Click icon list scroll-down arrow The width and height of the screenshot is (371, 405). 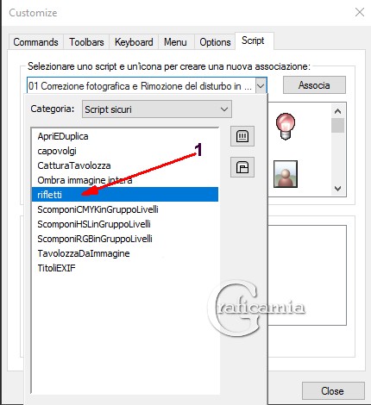coord(337,189)
